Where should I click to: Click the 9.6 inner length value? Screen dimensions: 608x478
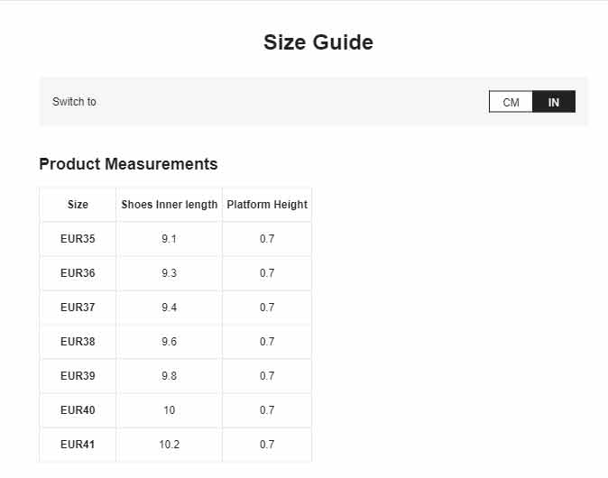170,342
